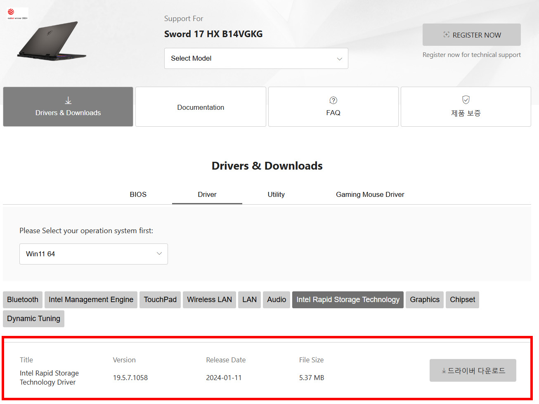Switch to the Driver tab

point(207,194)
